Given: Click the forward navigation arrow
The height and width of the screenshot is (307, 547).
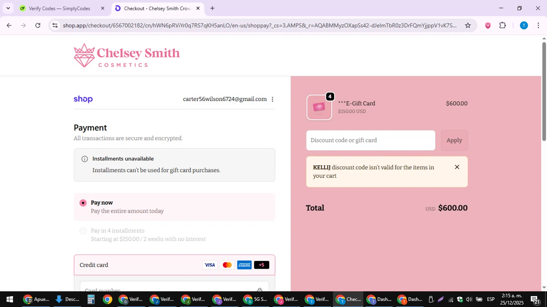Looking at the screenshot, I should click(23, 25).
